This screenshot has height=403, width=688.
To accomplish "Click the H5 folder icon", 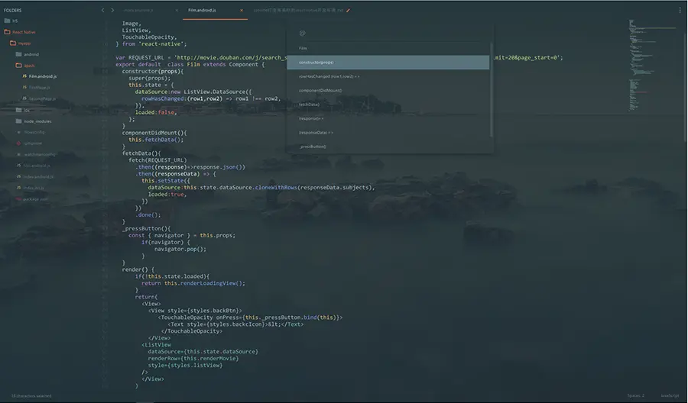I will coord(7,21).
